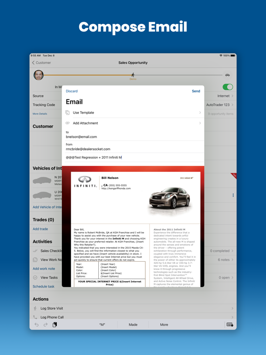Tap the car icon at pipeline end
This screenshot has width=266, height=355.
[228, 75]
